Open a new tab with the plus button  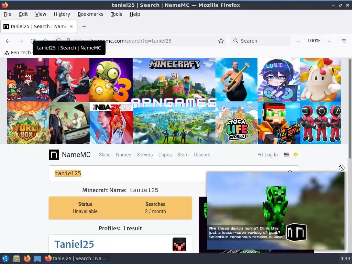pyautogui.click(x=84, y=26)
